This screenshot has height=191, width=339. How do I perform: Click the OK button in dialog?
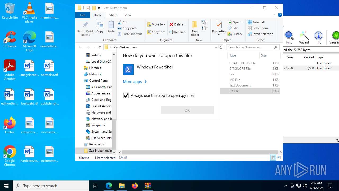pos(187,110)
